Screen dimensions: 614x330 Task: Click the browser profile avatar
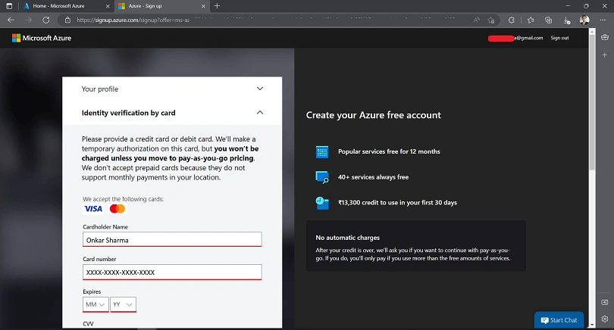pos(584,20)
